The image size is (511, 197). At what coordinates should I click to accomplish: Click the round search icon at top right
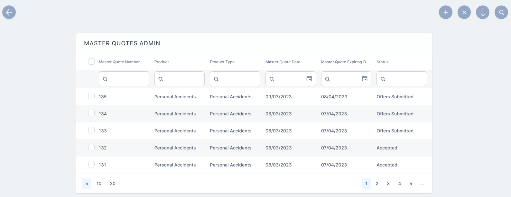tap(501, 12)
